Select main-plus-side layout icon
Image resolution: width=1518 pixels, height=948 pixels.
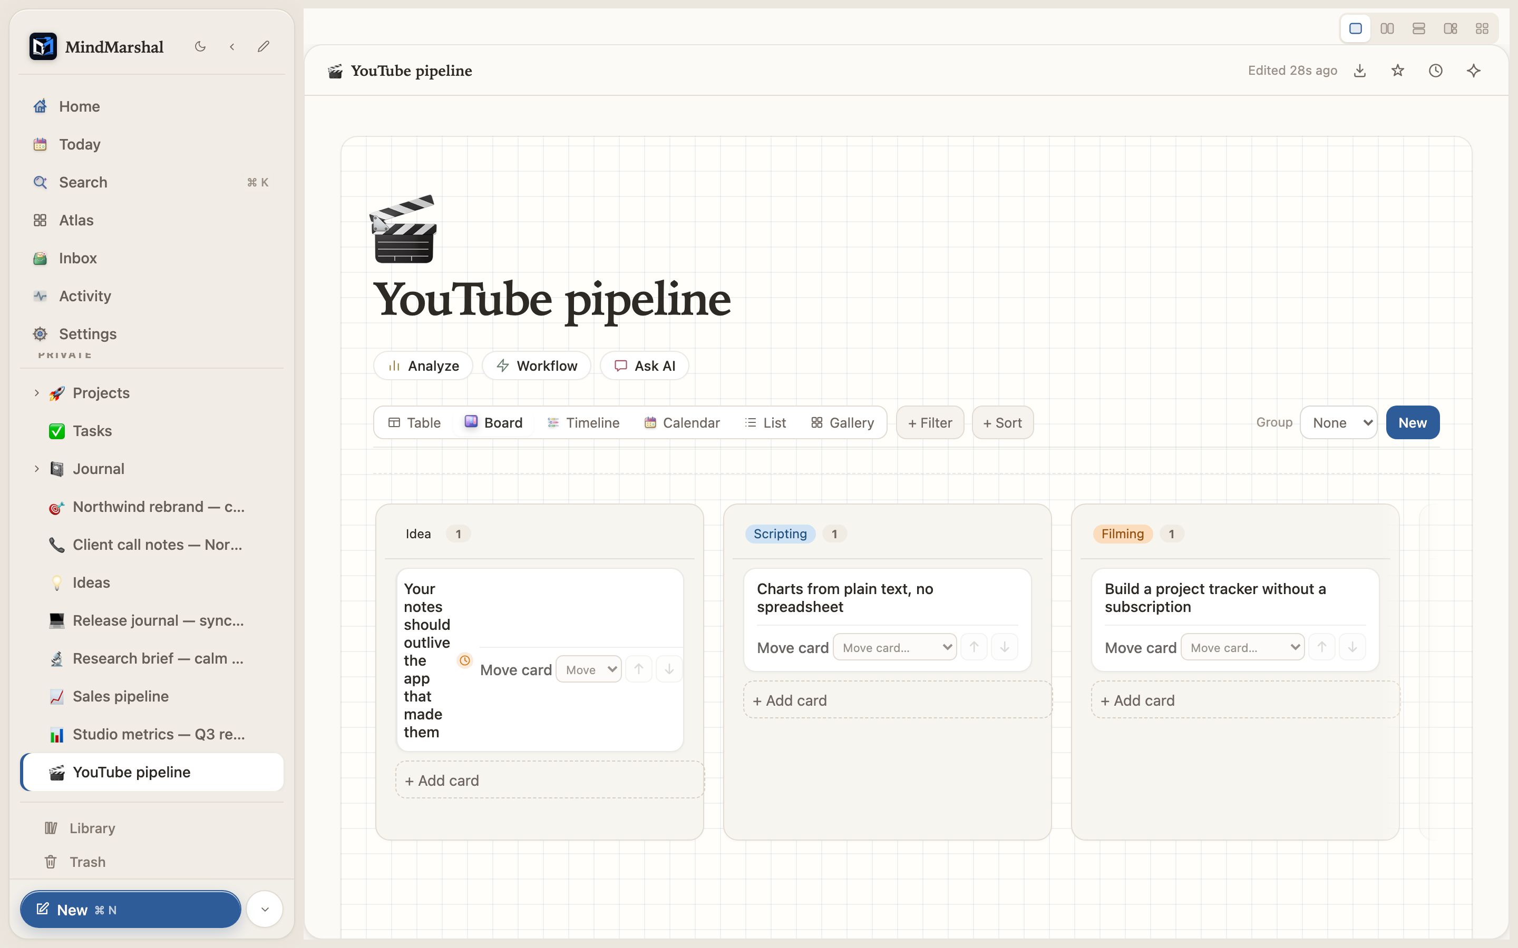(x=1450, y=29)
